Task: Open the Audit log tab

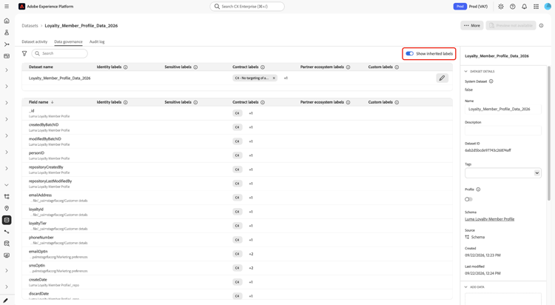Action: [x=97, y=41]
